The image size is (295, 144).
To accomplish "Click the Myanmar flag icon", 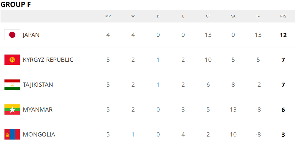I will (x=12, y=110).
